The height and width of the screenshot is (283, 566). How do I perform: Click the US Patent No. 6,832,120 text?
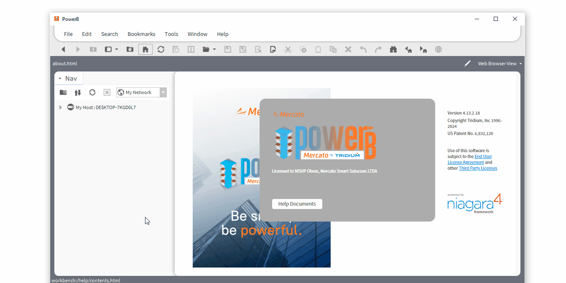(470, 133)
